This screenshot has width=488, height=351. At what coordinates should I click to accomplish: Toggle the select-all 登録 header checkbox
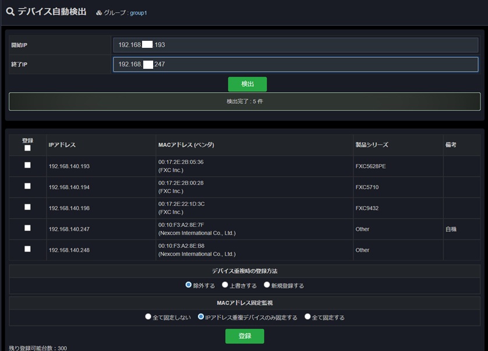point(27,148)
